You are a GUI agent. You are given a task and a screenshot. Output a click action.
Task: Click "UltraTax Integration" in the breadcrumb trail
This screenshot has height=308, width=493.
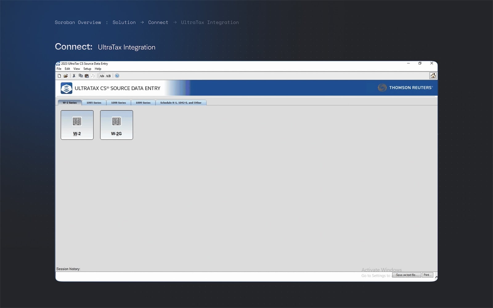click(x=210, y=22)
